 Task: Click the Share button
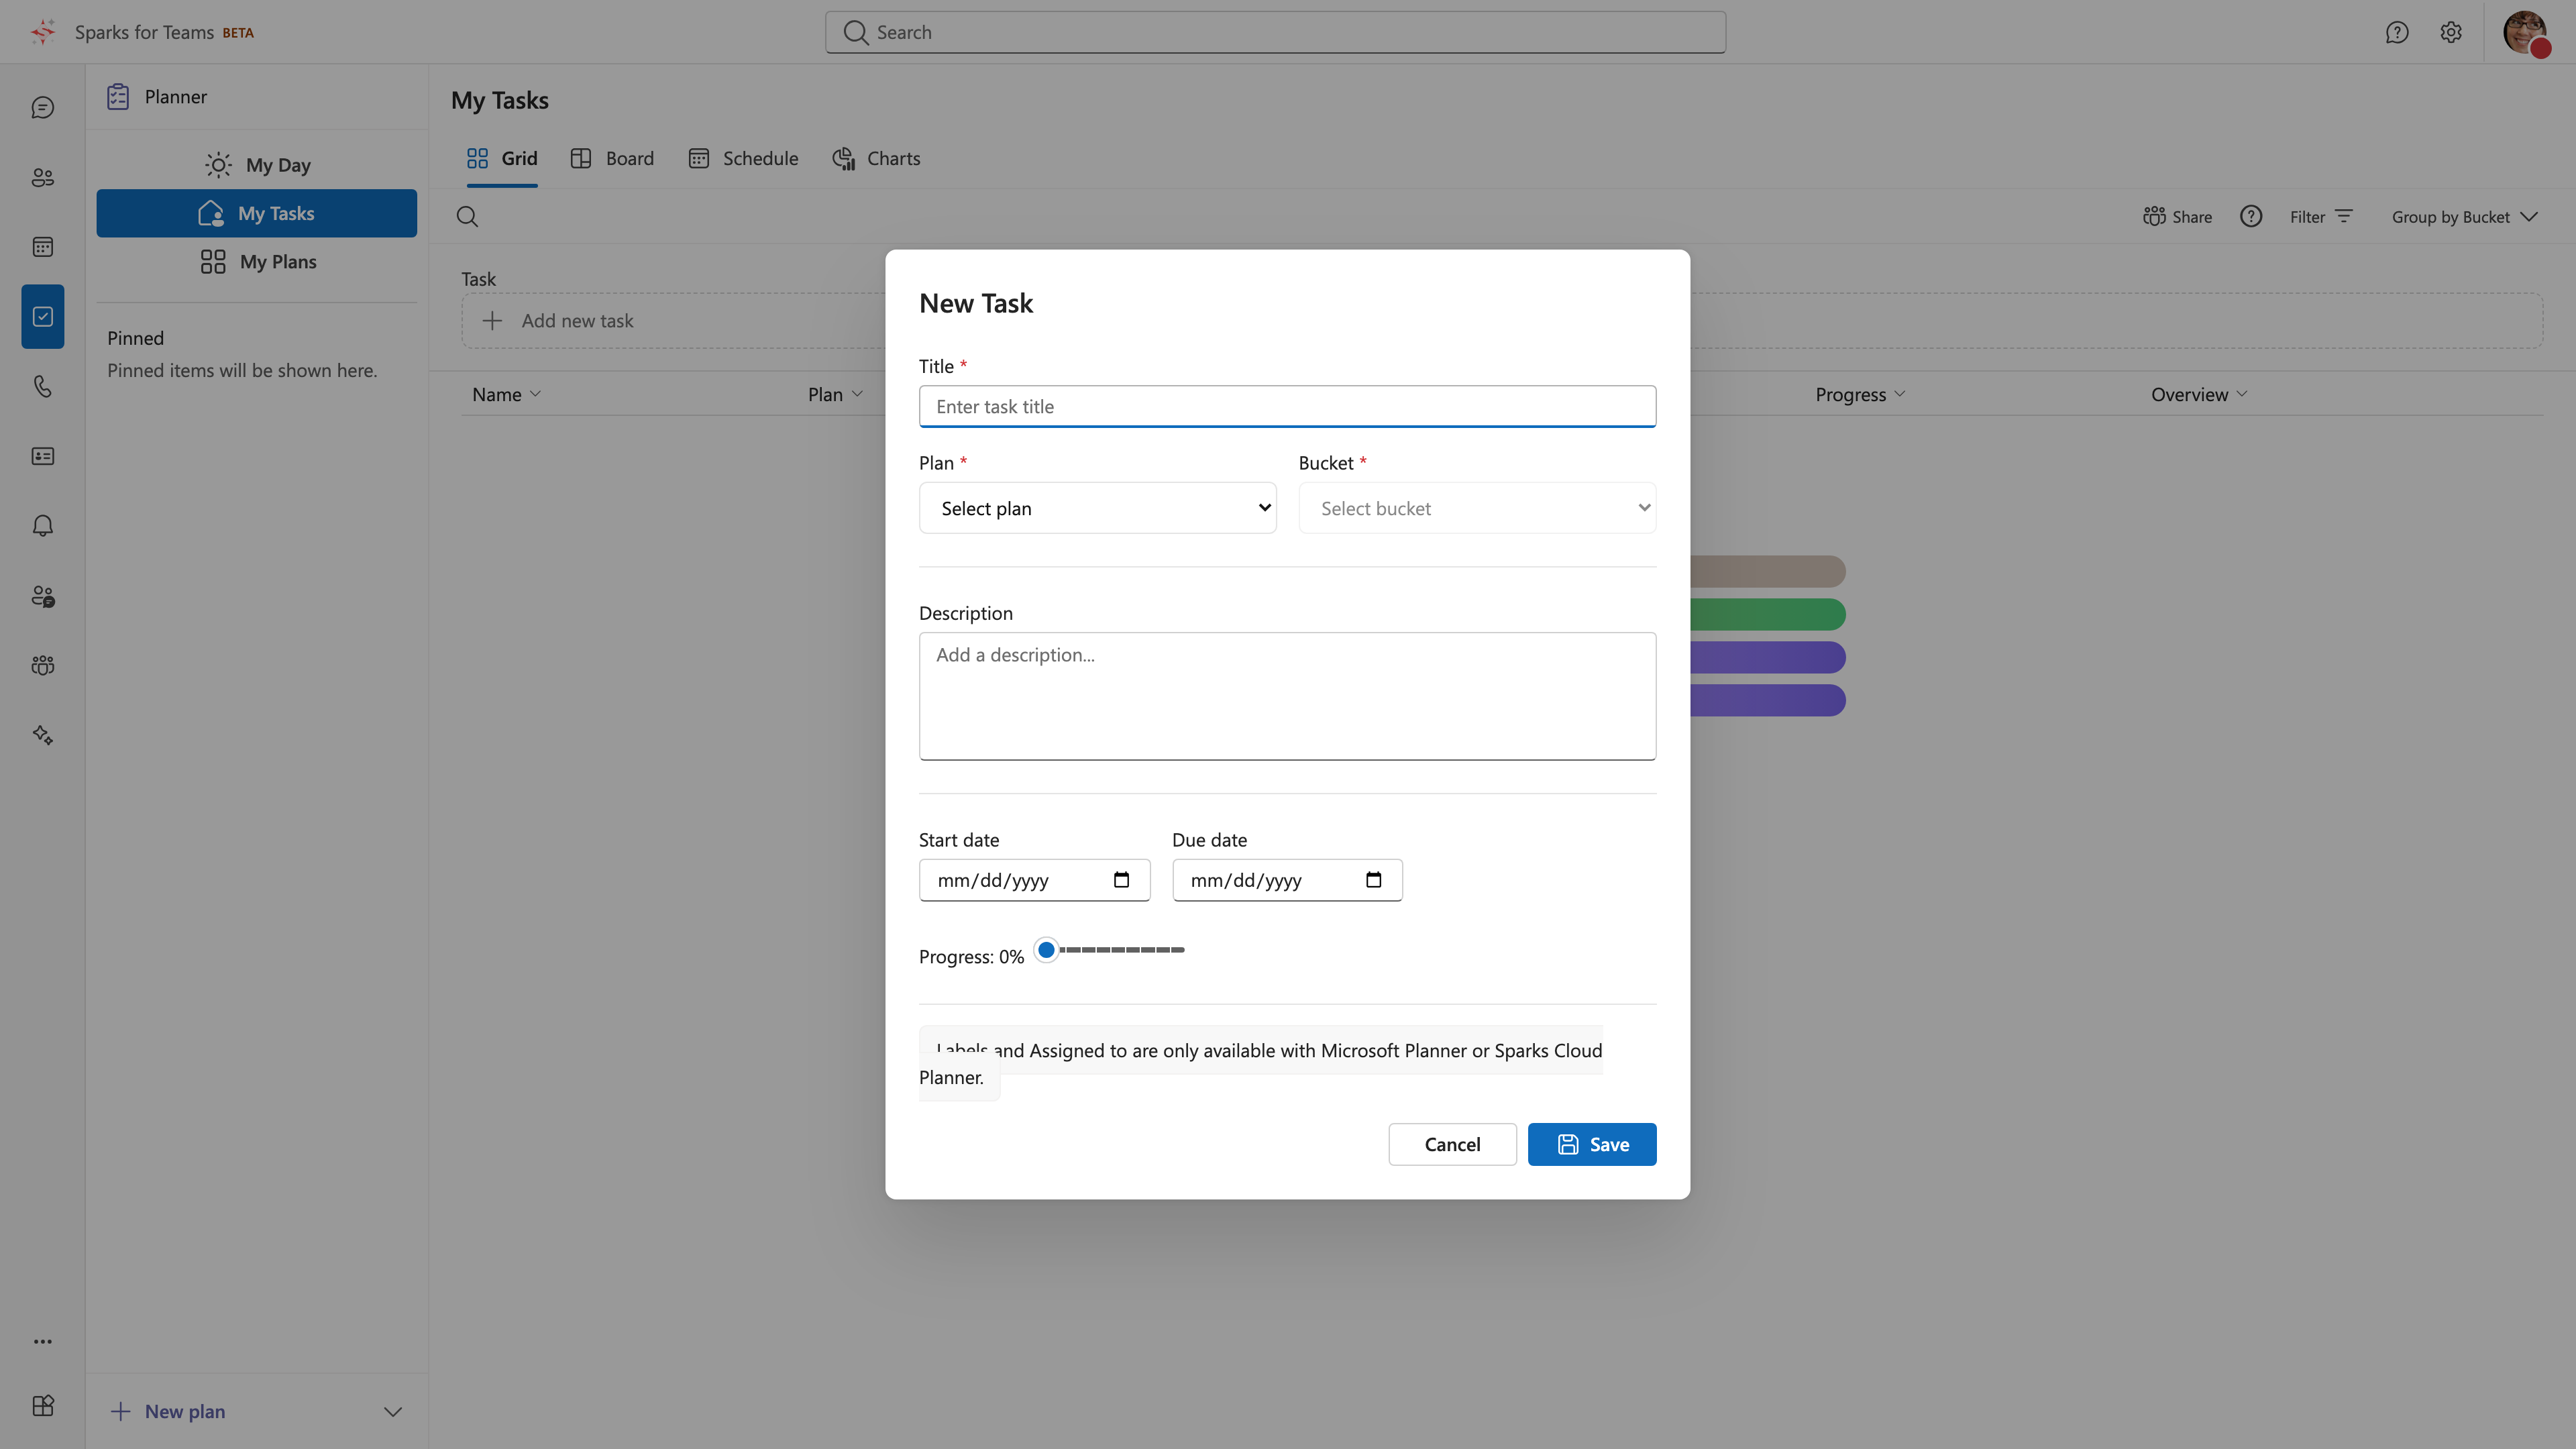tap(2177, 217)
